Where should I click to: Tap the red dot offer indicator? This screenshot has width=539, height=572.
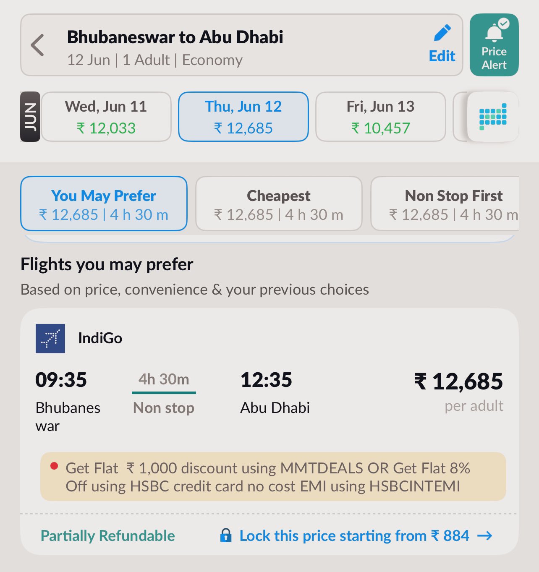pyautogui.click(x=54, y=466)
